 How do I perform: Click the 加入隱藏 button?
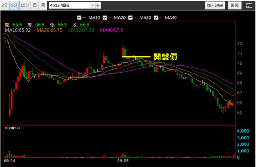tap(215, 6)
